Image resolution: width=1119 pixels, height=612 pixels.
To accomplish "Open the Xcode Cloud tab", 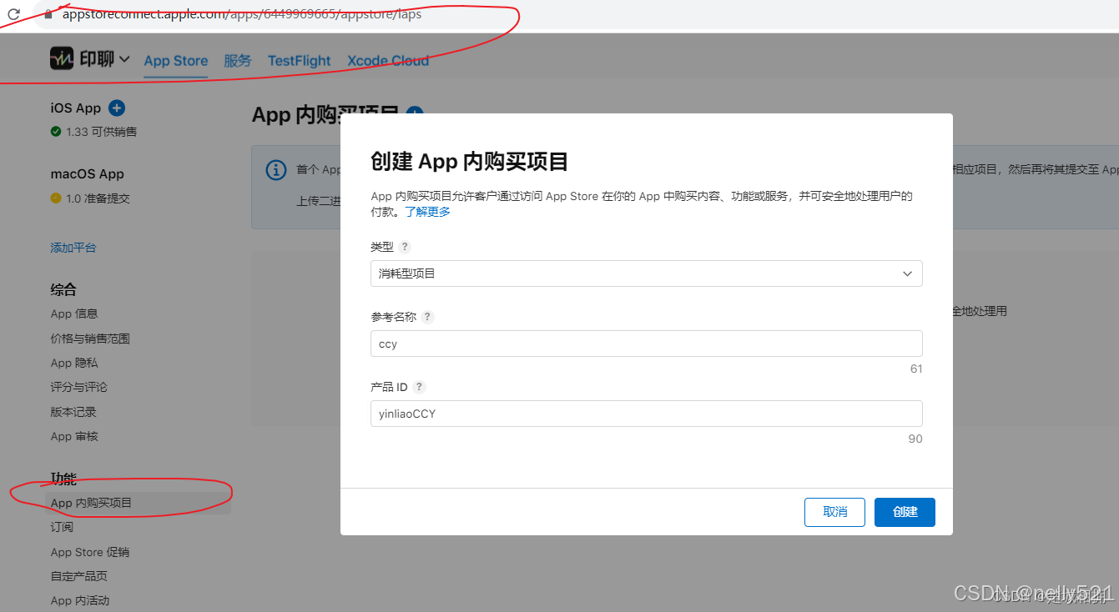I will click(388, 61).
